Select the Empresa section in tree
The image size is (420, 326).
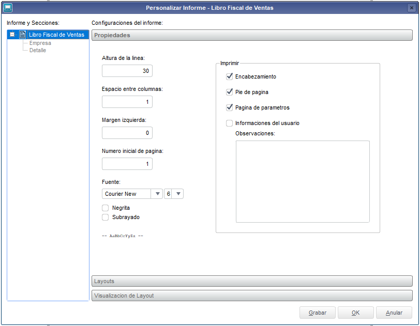point(40,43)
